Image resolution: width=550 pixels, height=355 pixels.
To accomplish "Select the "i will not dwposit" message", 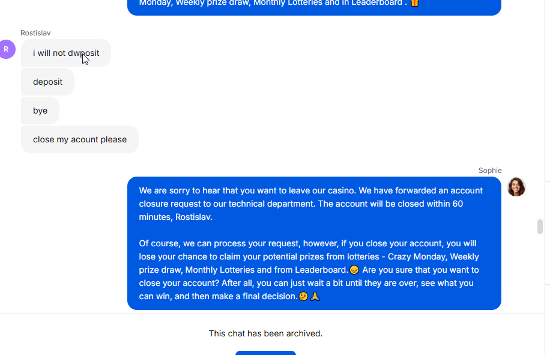I will tap(66, 53).
